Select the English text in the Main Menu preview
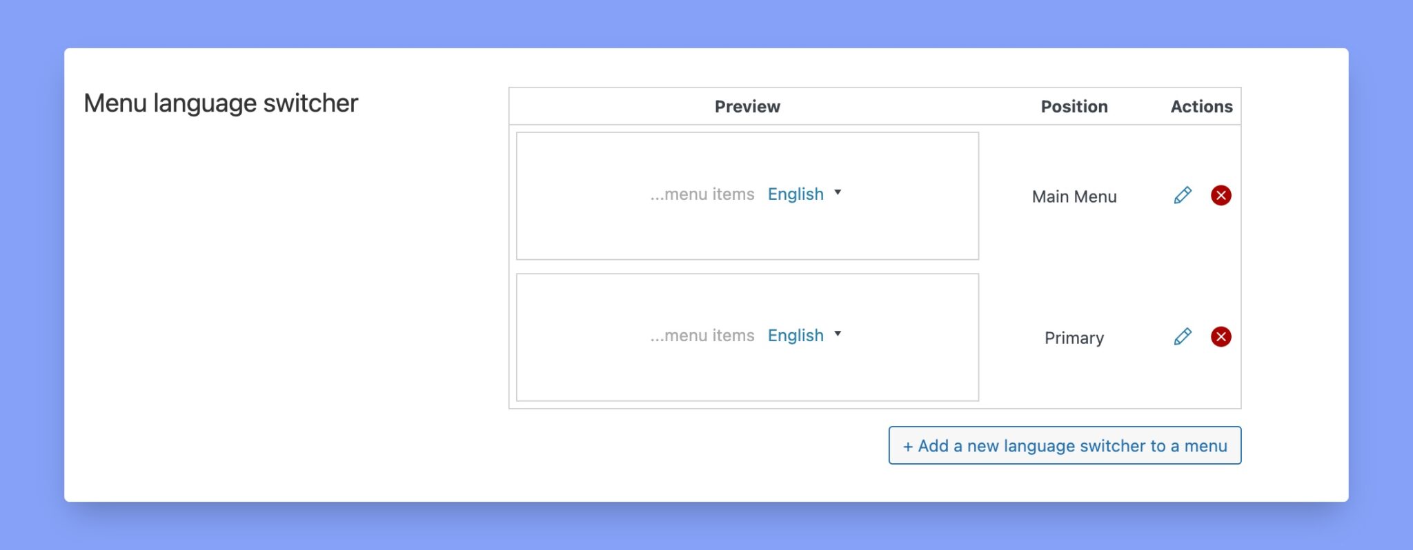This screenshot has width=1413, height=550. point(796,194)
